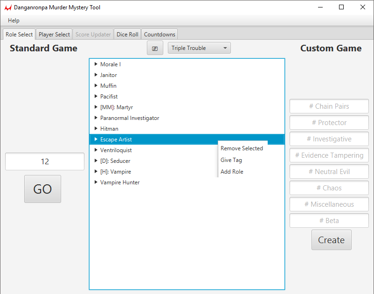Screen dimensions: 374x294
Task: Click the # Neutral Evil field
Action: tap(329, 172)
